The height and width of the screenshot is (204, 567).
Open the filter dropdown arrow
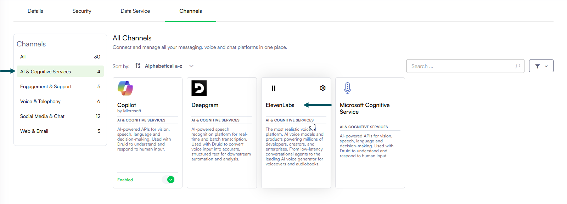point(546,66)
